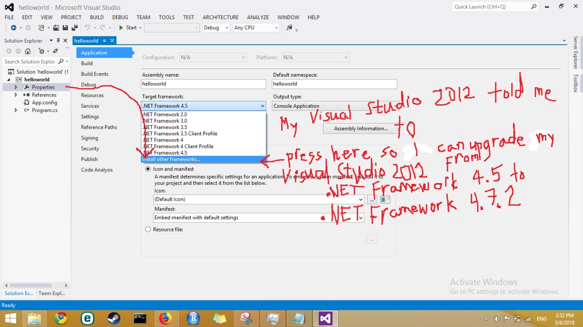Open the ARCHITECTURE menu

pos(221,17)
